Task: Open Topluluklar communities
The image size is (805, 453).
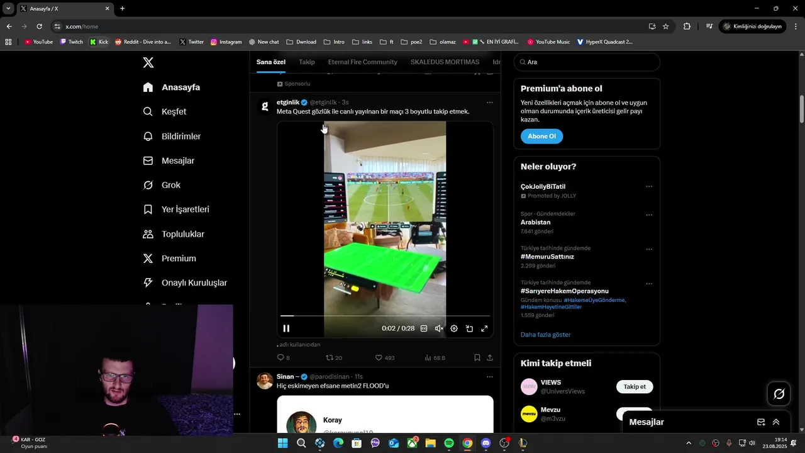Action: (174, 233)
